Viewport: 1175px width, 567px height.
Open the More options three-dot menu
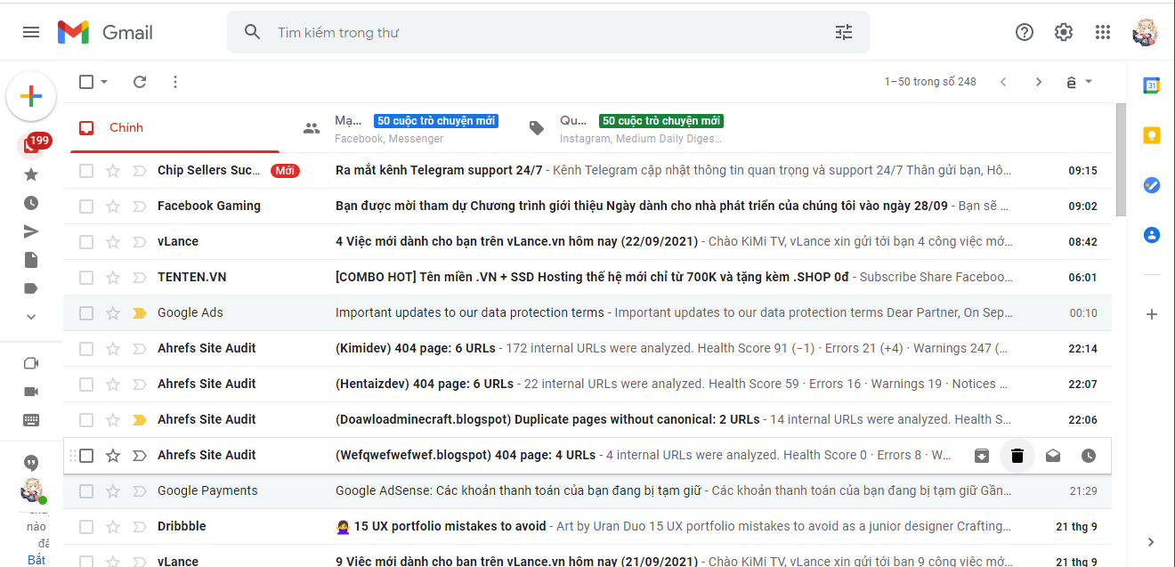[175, 82]
